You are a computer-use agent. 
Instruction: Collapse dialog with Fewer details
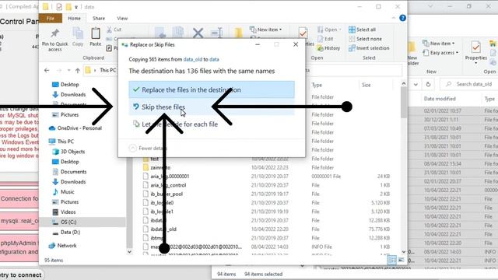click(148, 148)
